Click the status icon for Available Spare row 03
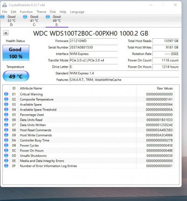Image resolution: width=187 pixels, height=201 pixels. pyautogui.click(x=6, y=104)
